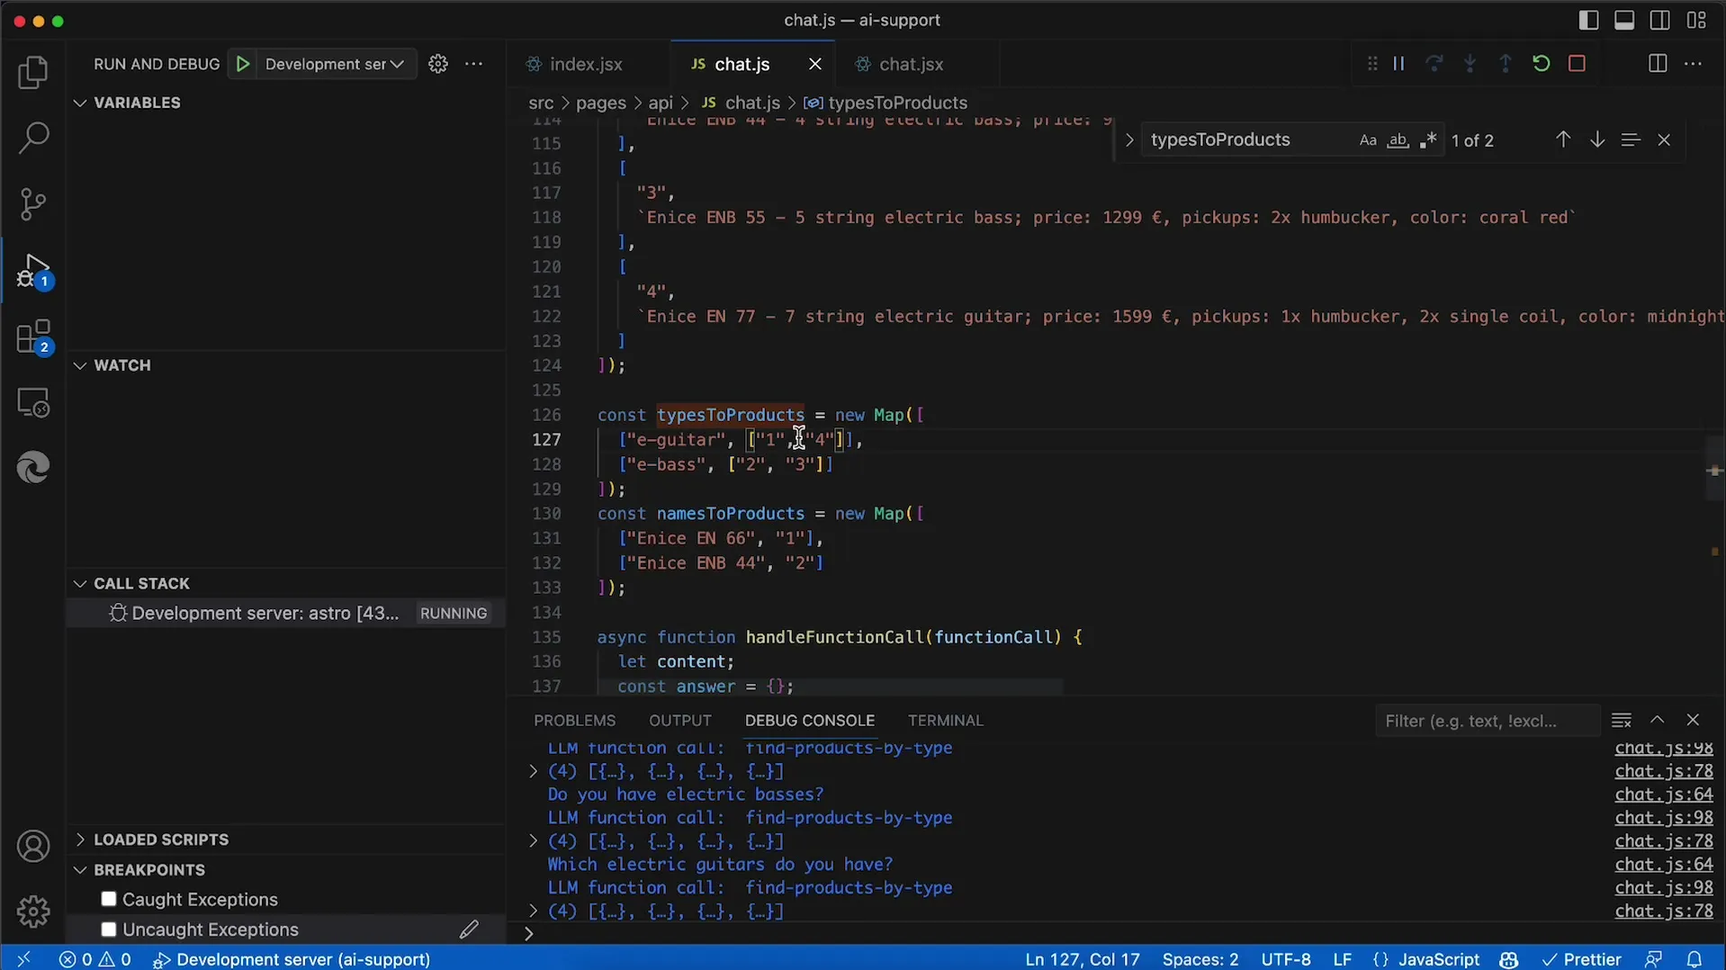The height and width of the screenshot is (970, 1726).
Task: Open the OUTPUT panel tab
Action: pos(680,721)
